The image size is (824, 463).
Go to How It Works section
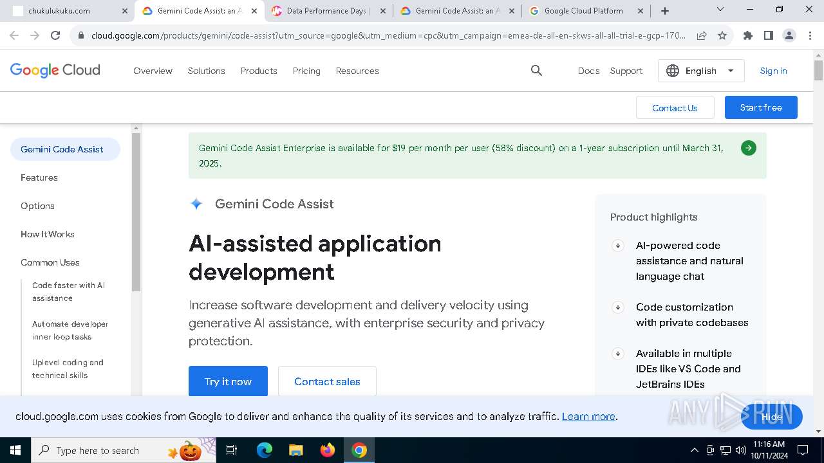click(48, 234)
